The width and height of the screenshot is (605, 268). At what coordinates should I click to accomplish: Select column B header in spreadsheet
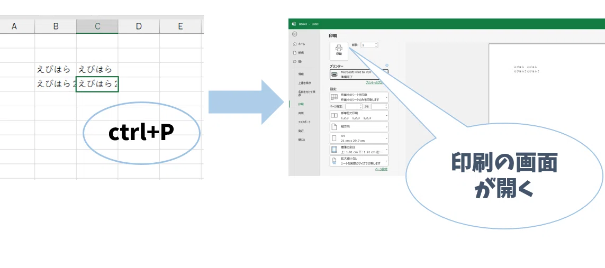(56, 26)
